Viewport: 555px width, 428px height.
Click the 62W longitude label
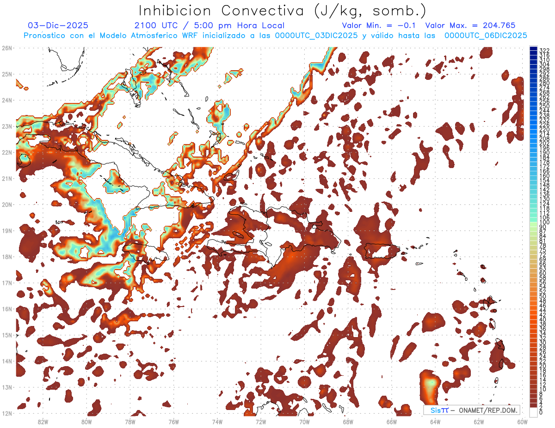(479, 422)
